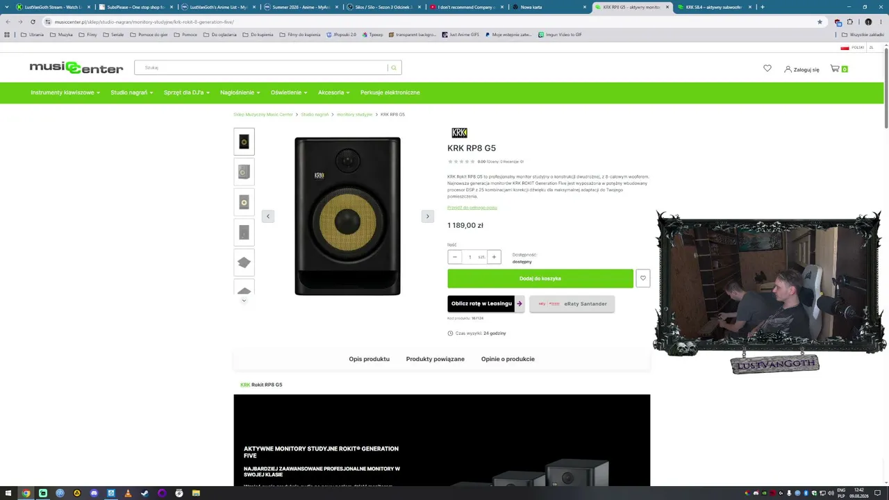The width and height of the screenshot is (889, 500).
Task: Open Studio nagrań breadcrumb link
Action: click(x=315, y=115)
